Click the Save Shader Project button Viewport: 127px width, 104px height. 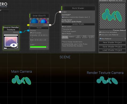tap(112, 47)
